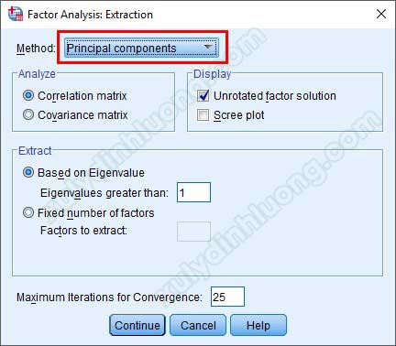
Task: Click the Eigenvalues greater than field
Action: (193, 192)
